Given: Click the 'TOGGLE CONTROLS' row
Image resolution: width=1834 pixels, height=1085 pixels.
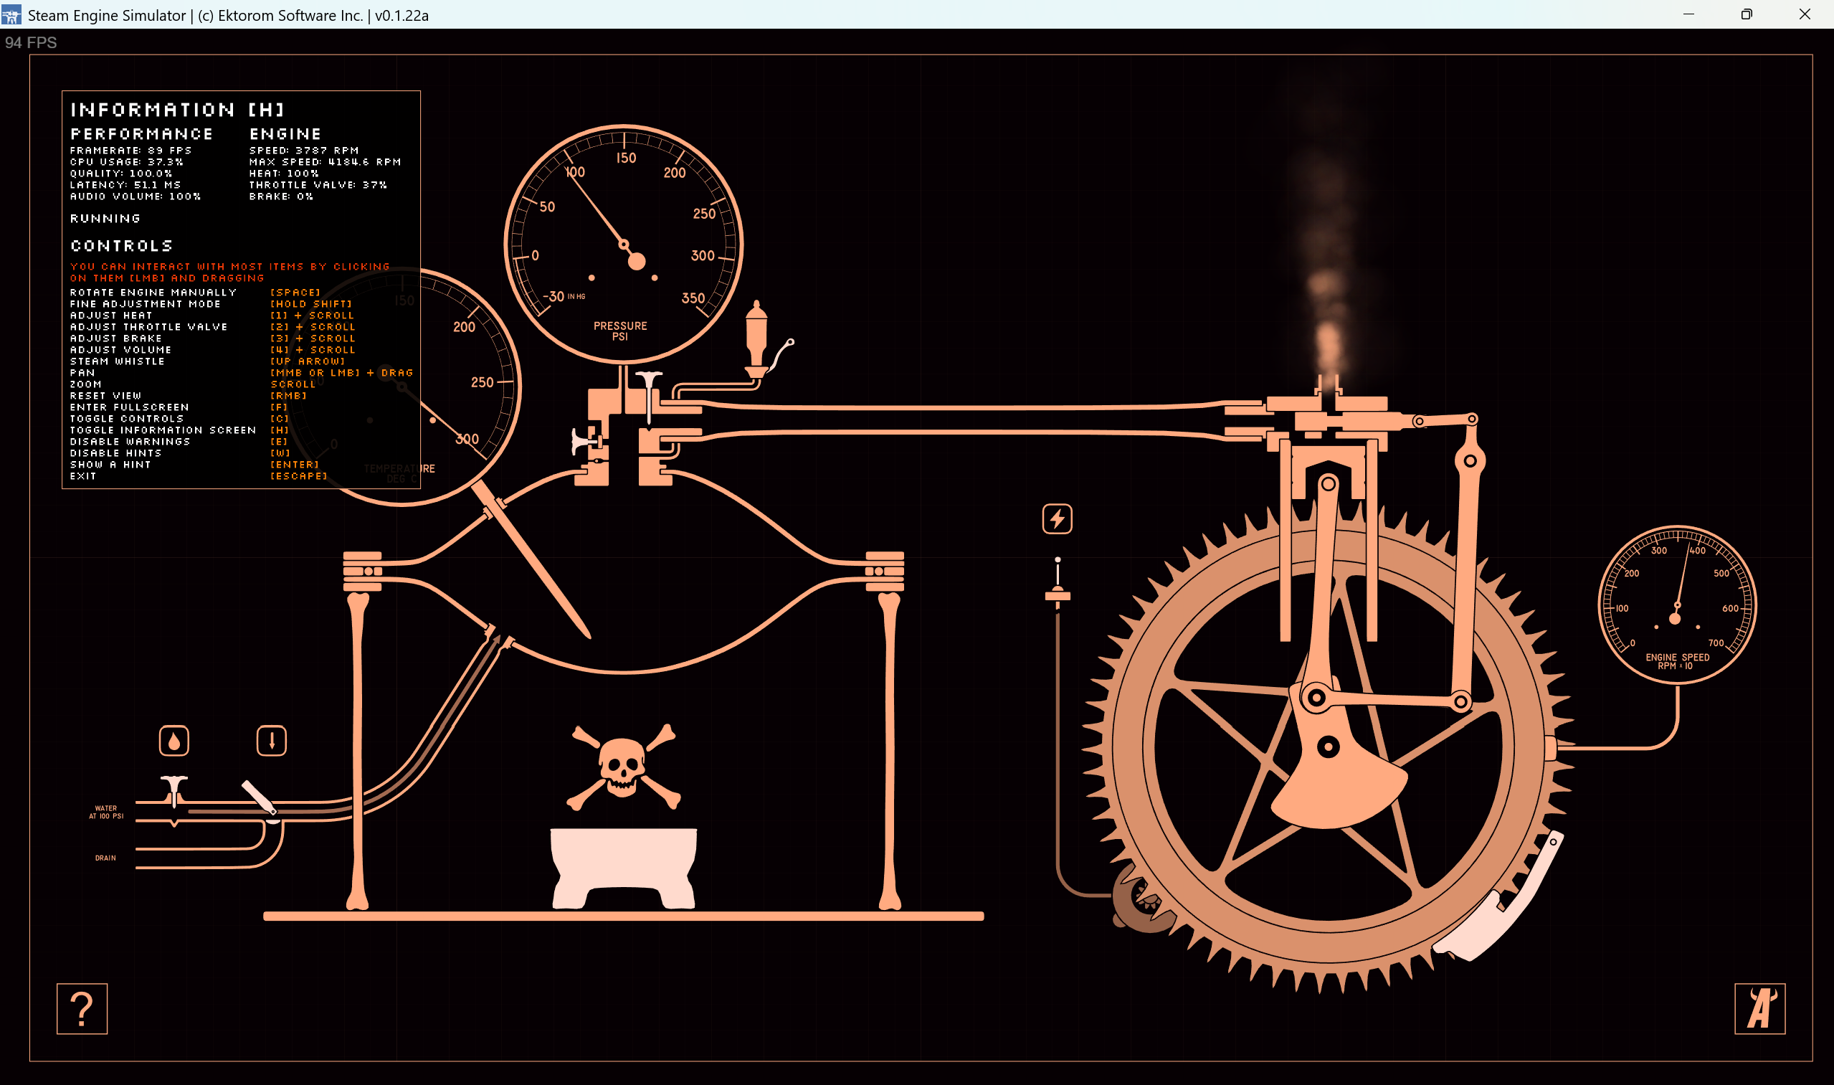Looking at the screenshot, I should (x=179, y=419).
